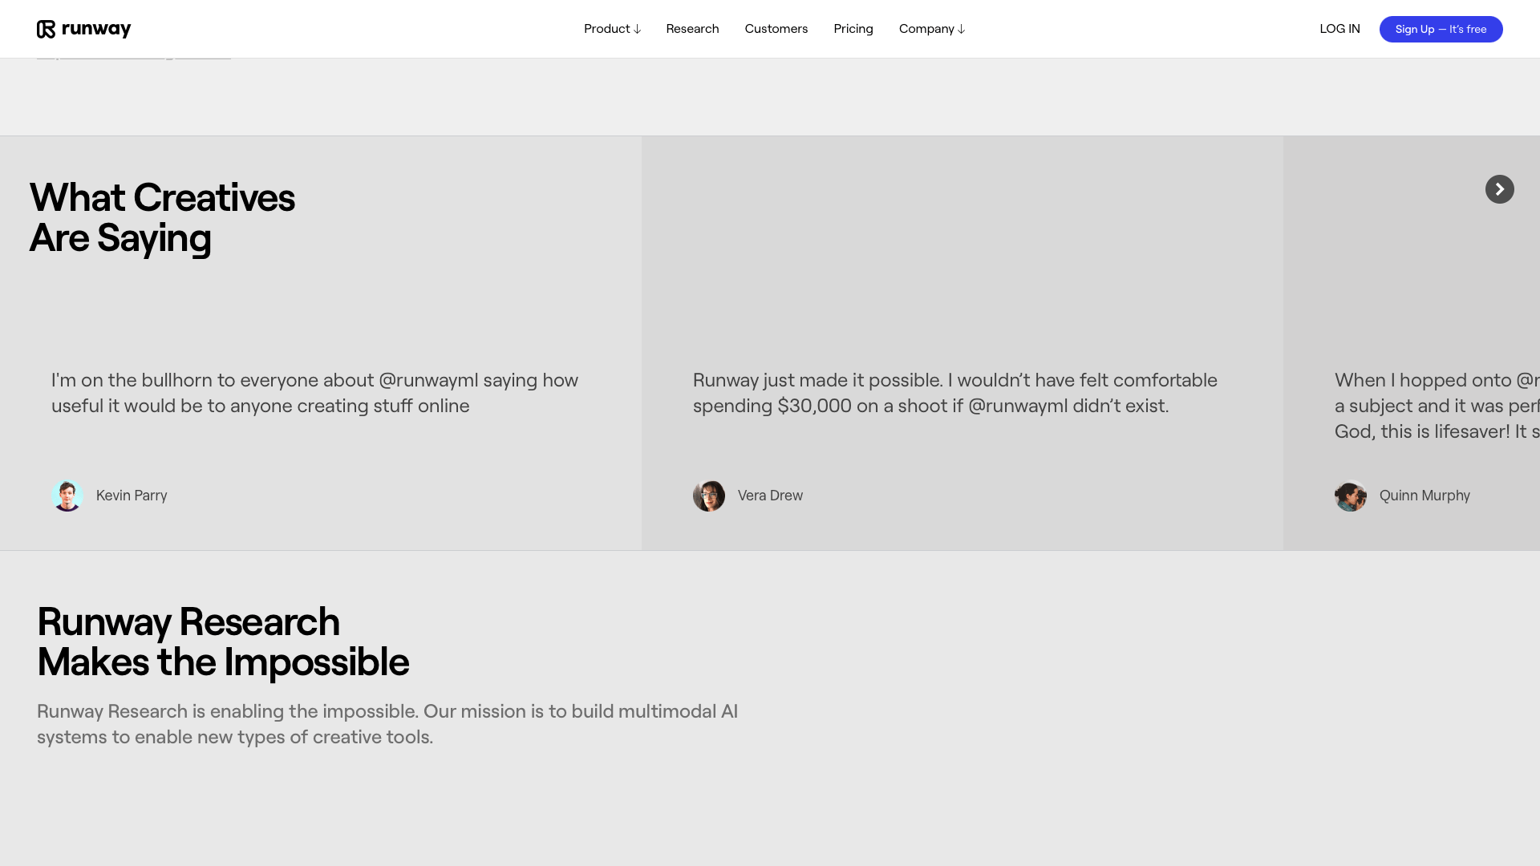
Task: Open the Pricing page
Action: point(853,29)
